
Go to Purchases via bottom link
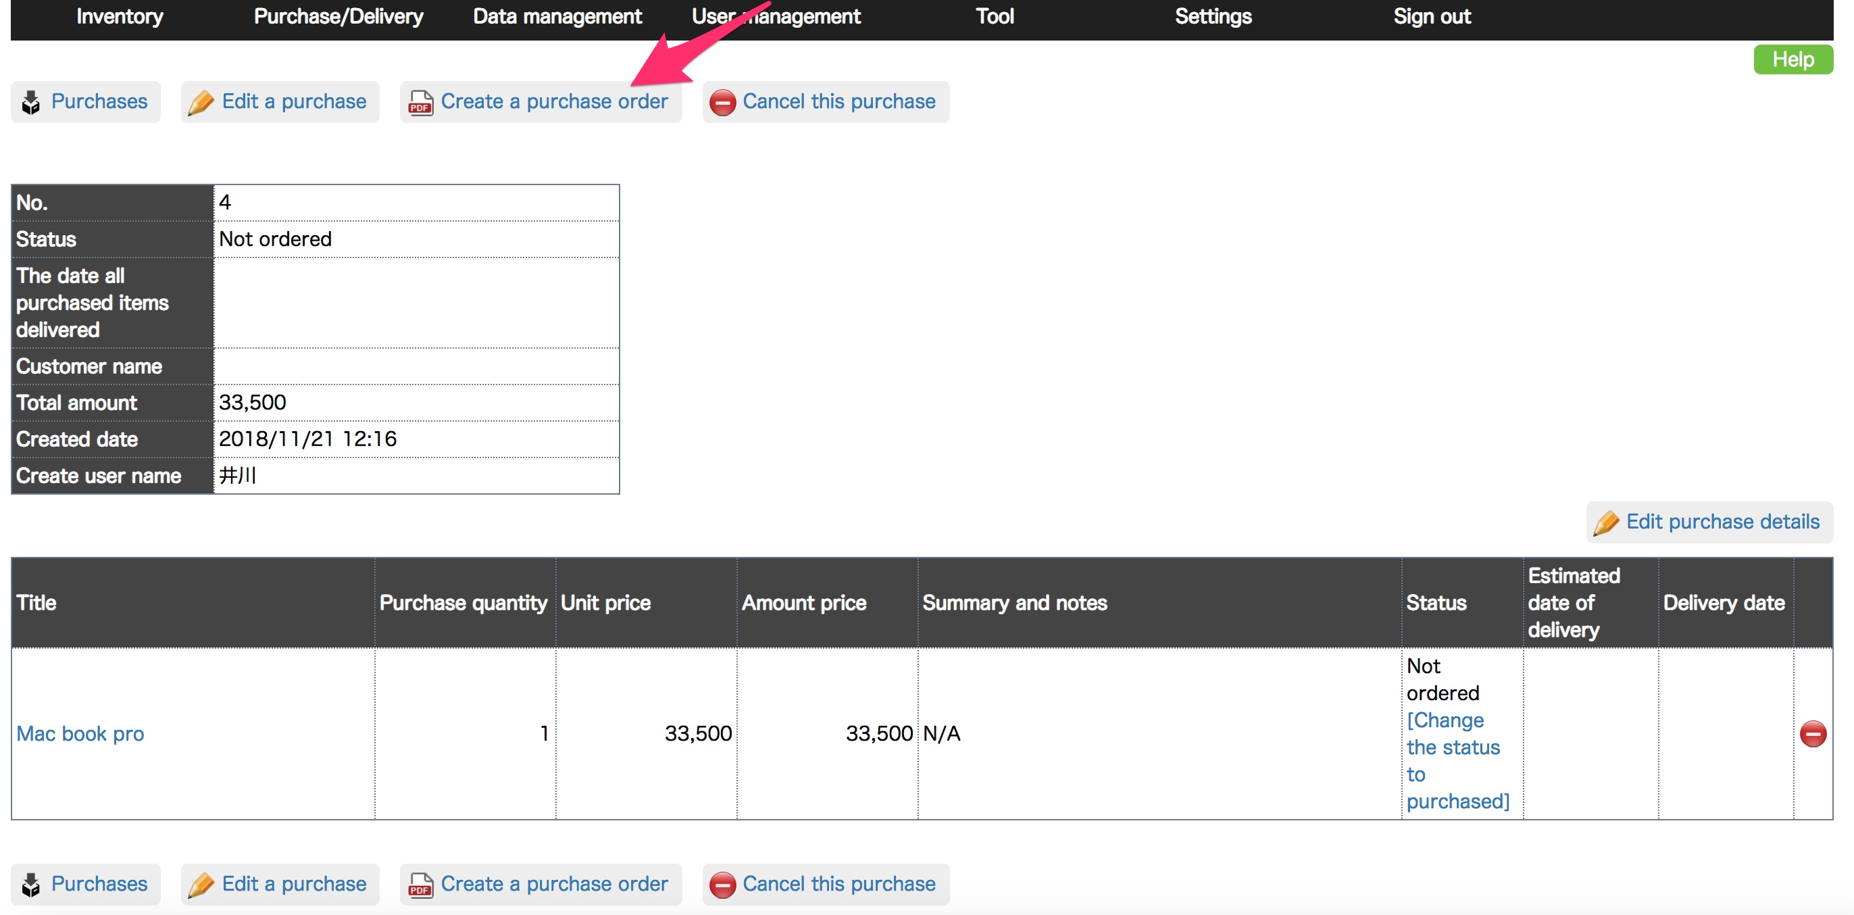(x=99, y=884)
